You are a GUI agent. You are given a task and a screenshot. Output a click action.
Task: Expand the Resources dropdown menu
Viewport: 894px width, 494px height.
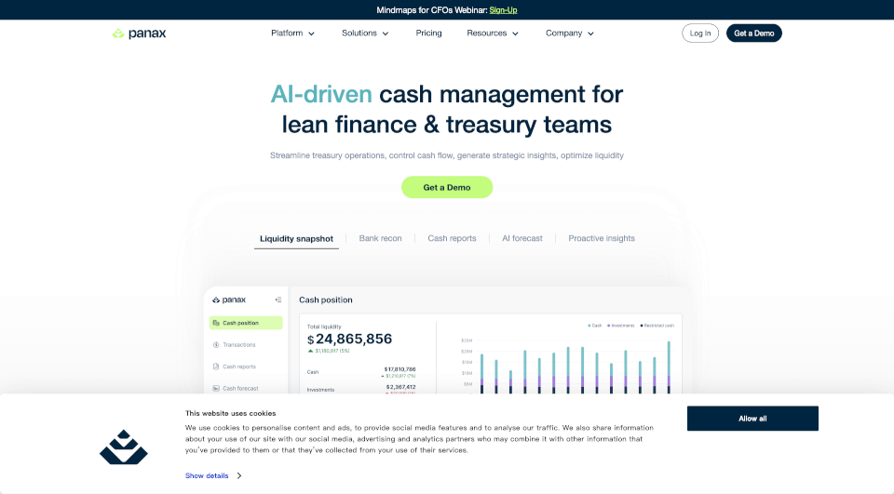[x=493, y=33]
